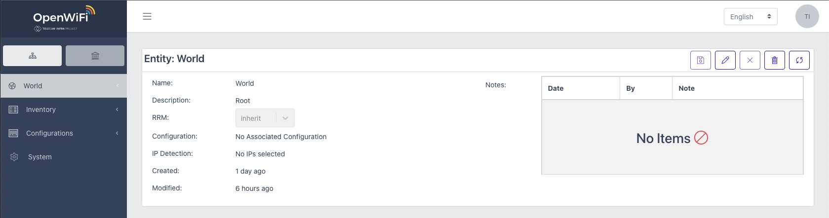The image size is (829, 218).
Task: Click the System gear icon
Action: (x=14, y=157)
